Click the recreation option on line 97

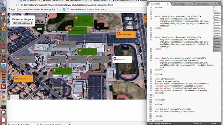(x=180, y=88)
